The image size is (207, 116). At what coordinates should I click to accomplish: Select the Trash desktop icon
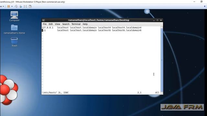tap(14, 42)
